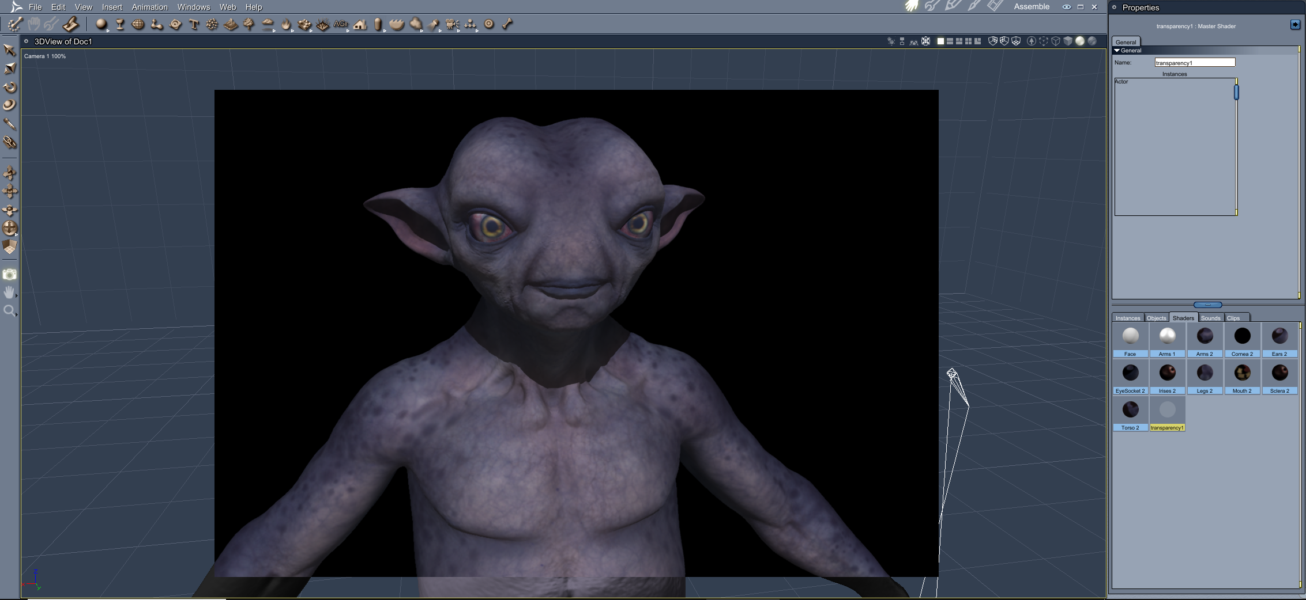Viewport: 1306px width, 600px height.
Task: Open the File menu
Action: point(35,7)
